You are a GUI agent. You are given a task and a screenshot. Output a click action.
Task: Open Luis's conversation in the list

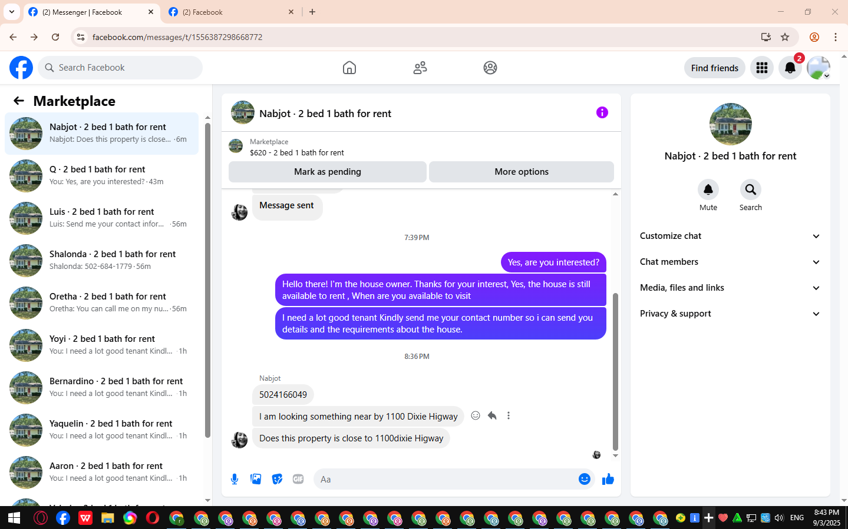(x=101, y=218)
